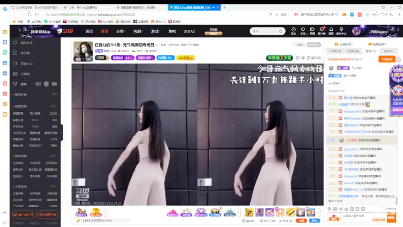Expand the middle gift list arrow

[x=239, y=212]
